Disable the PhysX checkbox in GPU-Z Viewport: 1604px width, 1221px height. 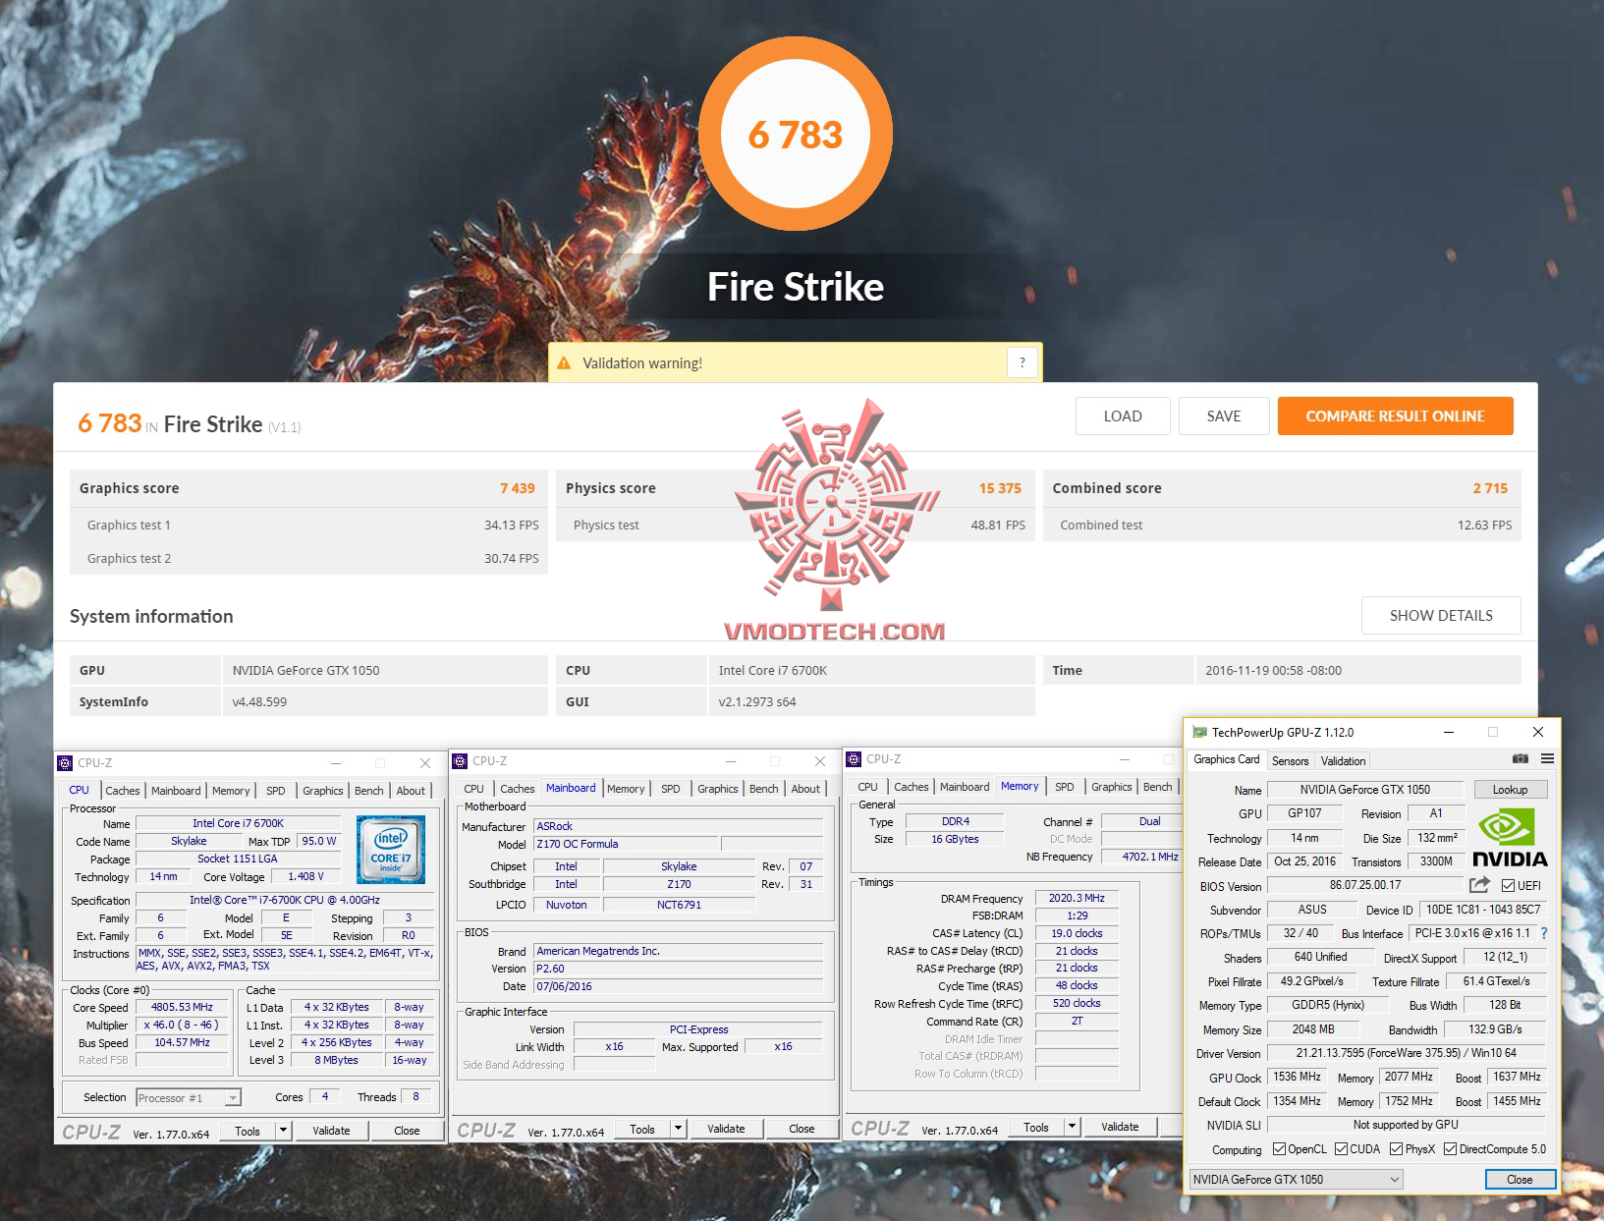click(x=1399, y=1148)
